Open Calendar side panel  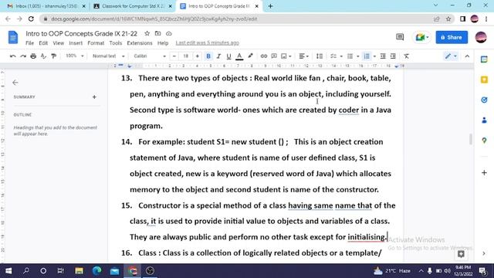click(484, 59)
